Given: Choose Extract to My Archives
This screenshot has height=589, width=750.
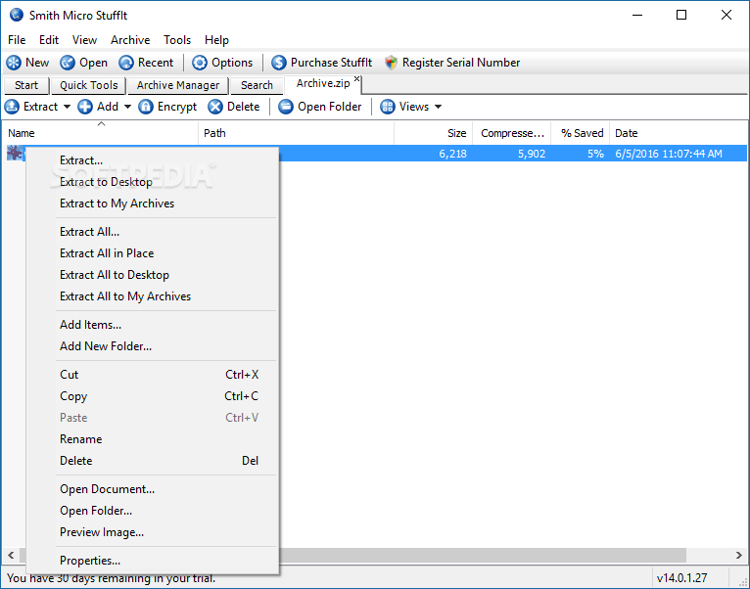Looking at the screenshot, I should coord(153,204).
